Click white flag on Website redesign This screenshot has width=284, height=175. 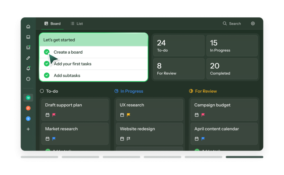click(x=129, y=138)
